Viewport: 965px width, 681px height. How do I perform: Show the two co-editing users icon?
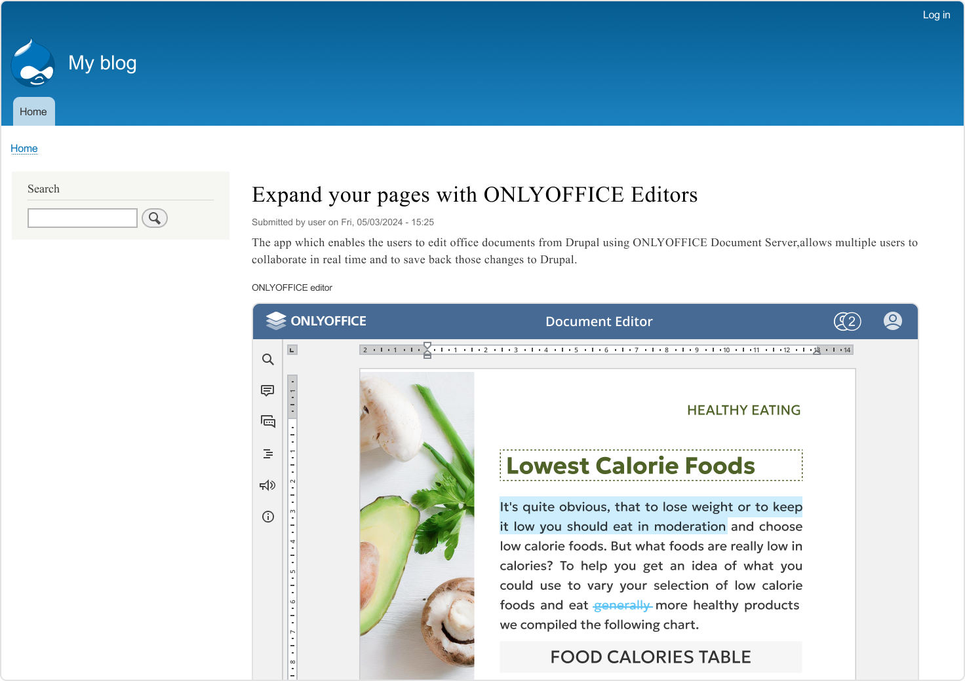(x=847, y=322)
